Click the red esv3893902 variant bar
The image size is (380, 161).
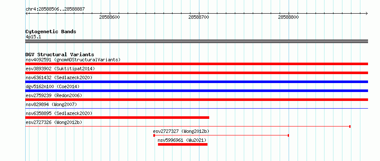click(x=196, y=73)
